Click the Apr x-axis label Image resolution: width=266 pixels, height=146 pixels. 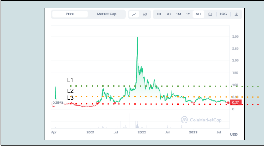tap(54, 132)
